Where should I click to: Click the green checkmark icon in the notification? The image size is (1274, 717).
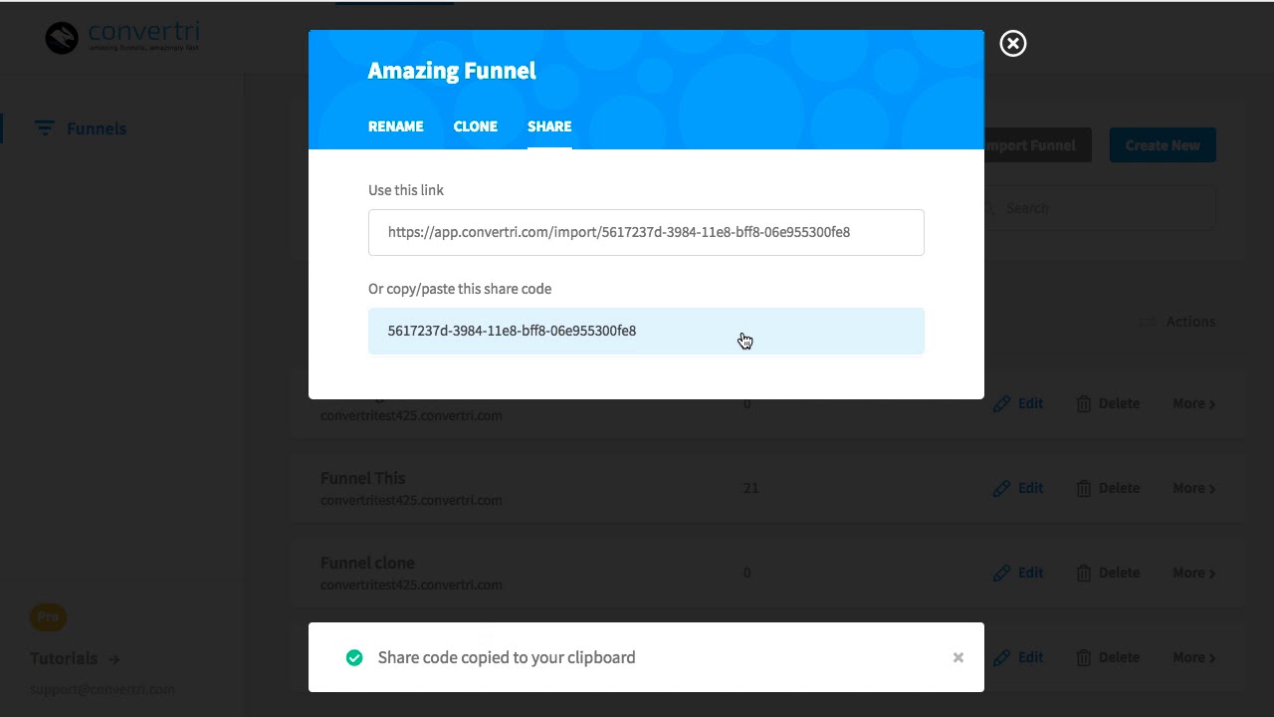pyautogui.click(x=354, y=657)
